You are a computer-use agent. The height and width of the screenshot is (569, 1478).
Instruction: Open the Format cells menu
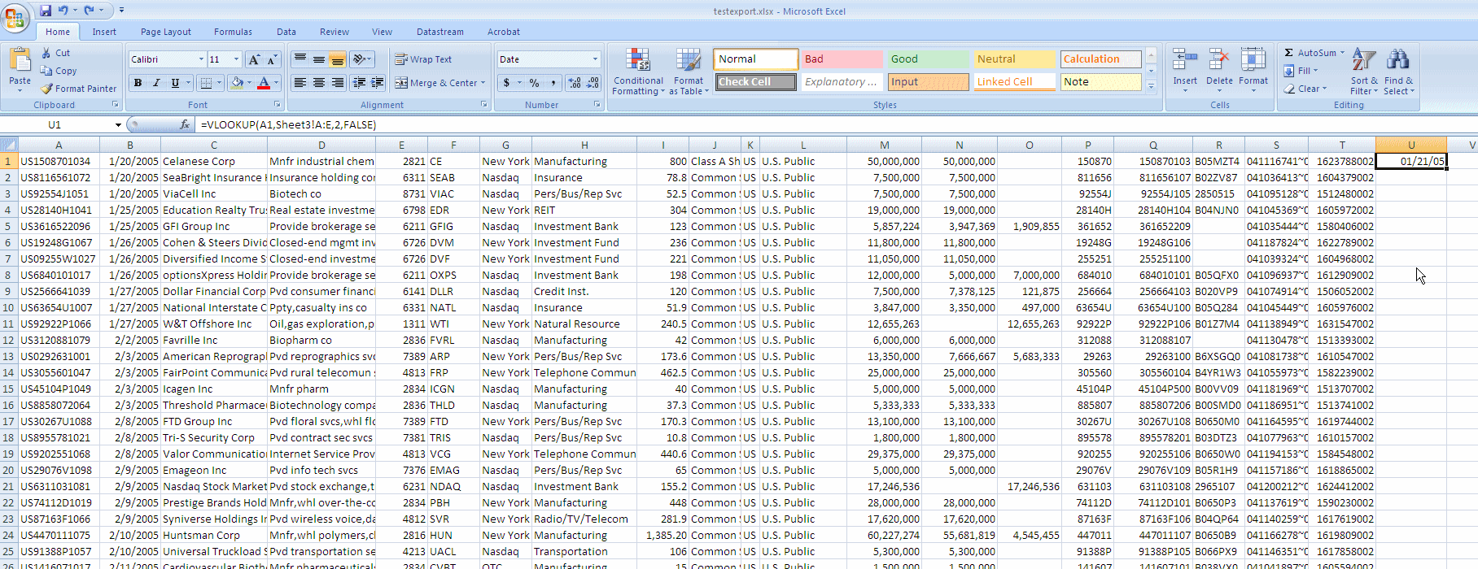coord(1253,70)
